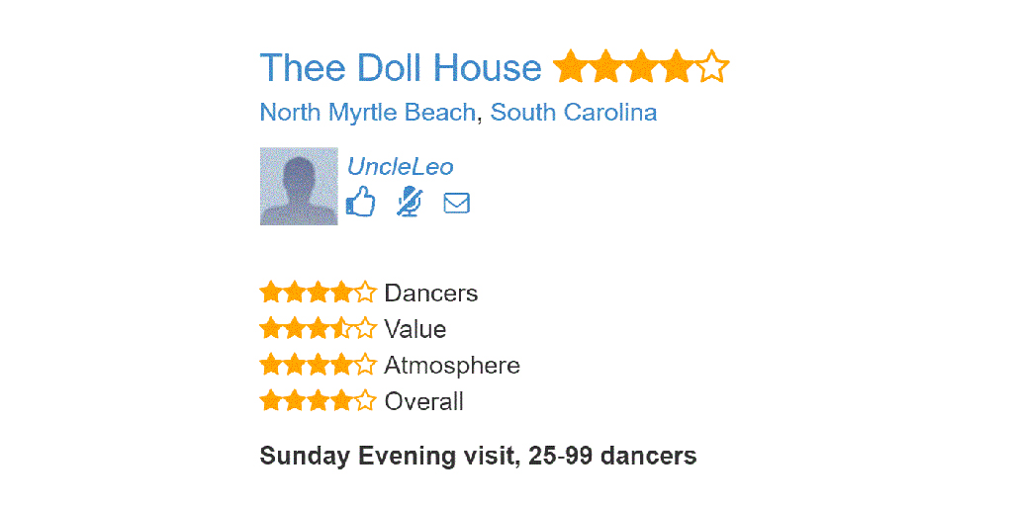The image size is (1013, 506).
Task: Open the Thee Doll House title link
Action: 401,67
